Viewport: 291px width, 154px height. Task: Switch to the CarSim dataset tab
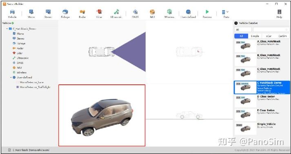[x=282, y=36]
